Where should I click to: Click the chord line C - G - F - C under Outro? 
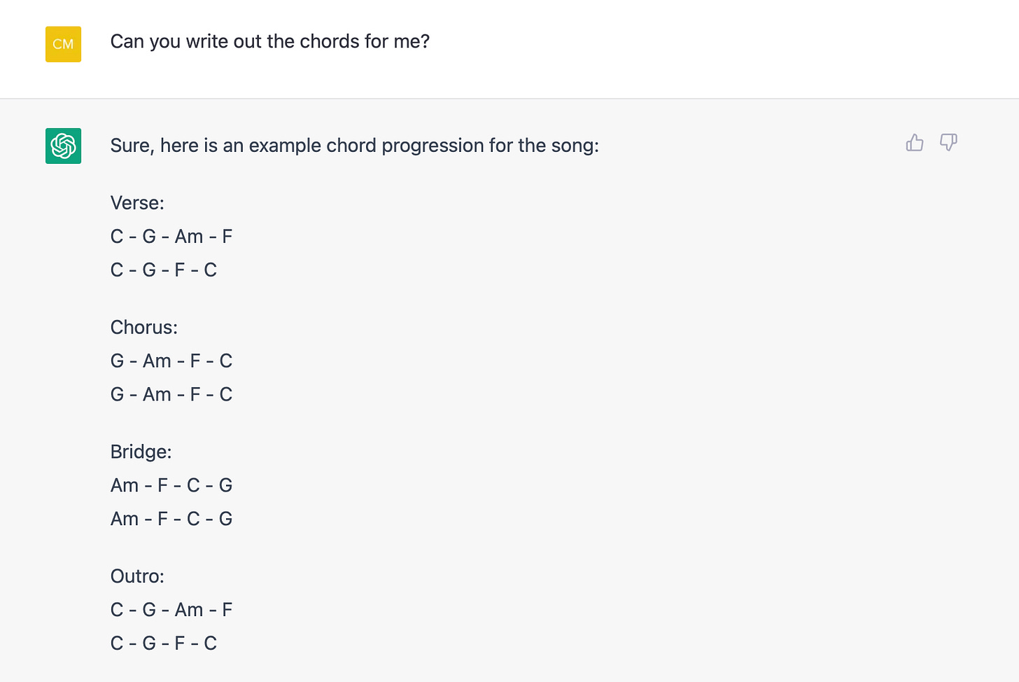[x=164, y=642]
